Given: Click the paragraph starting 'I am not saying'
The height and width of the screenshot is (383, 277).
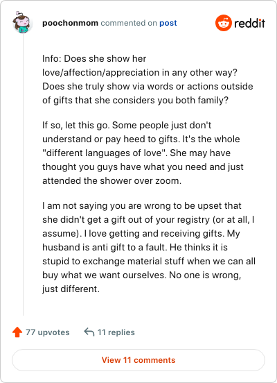Looking at the screenshot, I should tap(149, 247).
